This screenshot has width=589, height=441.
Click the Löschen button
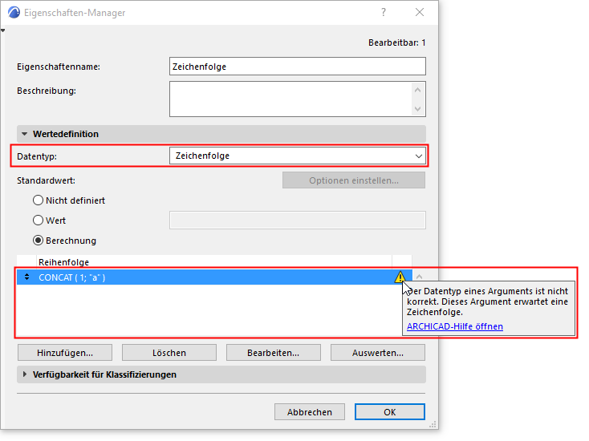click(169, 353)
